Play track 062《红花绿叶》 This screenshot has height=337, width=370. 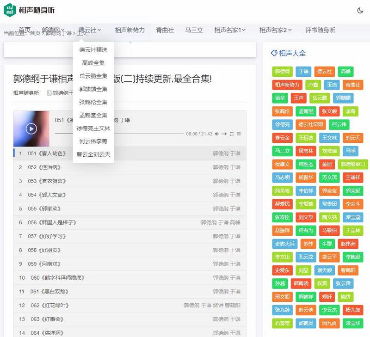[130, 306]
